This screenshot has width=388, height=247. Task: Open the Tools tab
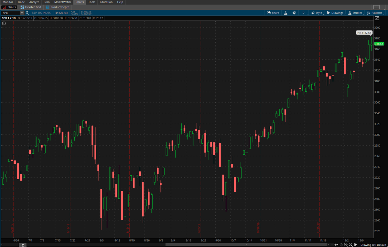click(x=92, y=2)
